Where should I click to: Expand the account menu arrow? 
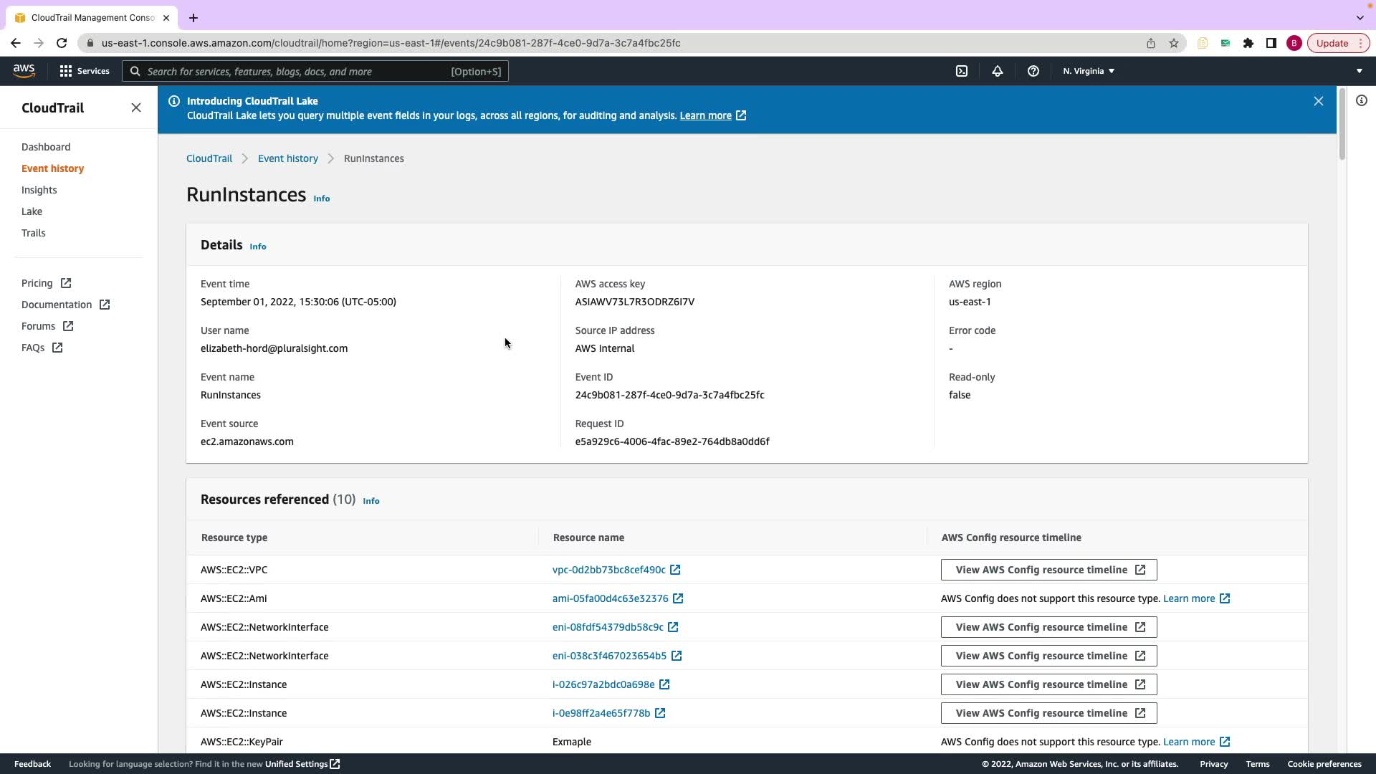click(1359, 71)
